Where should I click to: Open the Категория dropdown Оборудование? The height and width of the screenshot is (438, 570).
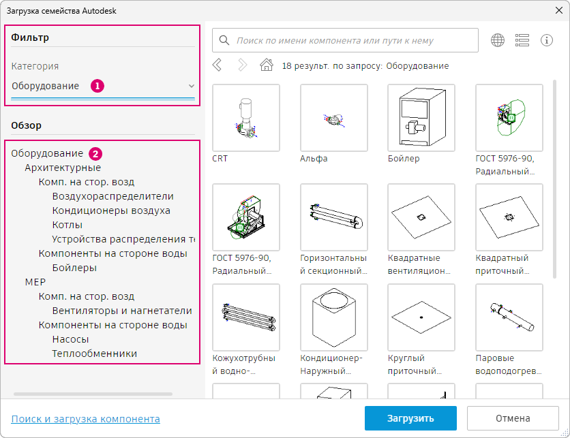click(x=103, y=86)
